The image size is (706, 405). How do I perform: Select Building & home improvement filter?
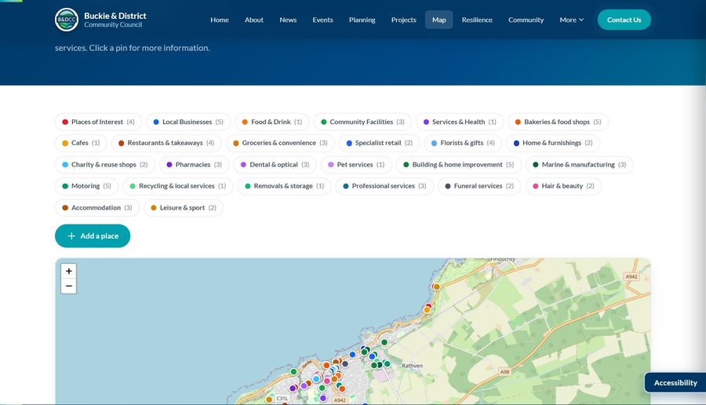click(458, 164)
